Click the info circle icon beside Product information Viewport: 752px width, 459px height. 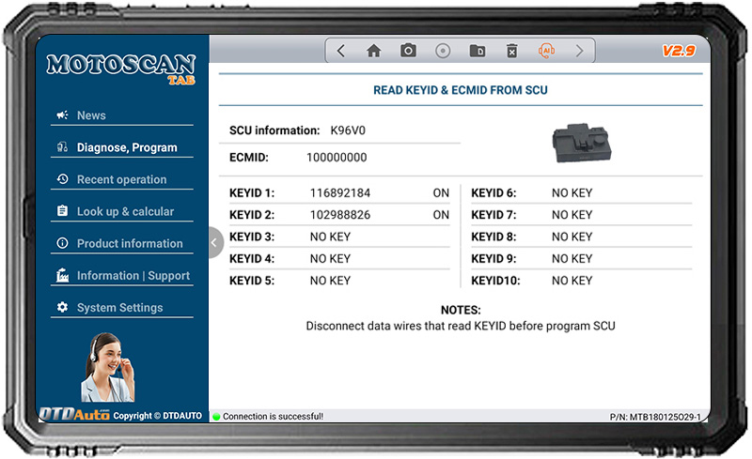click(62, 243)
